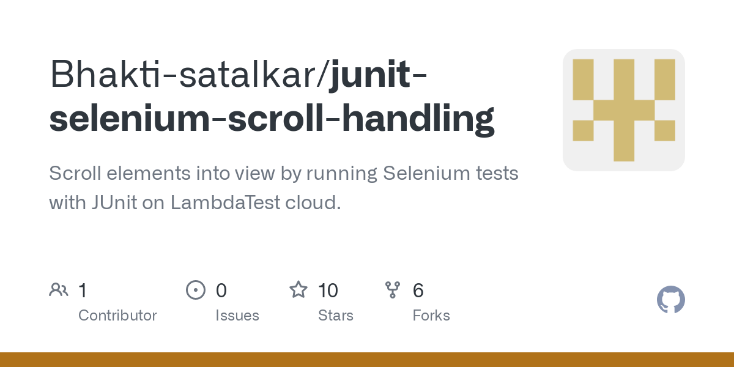The height and width of the screenshot is (367, 734).
Task: Click the brown language bar at the bottom
Action: [367, 360]
